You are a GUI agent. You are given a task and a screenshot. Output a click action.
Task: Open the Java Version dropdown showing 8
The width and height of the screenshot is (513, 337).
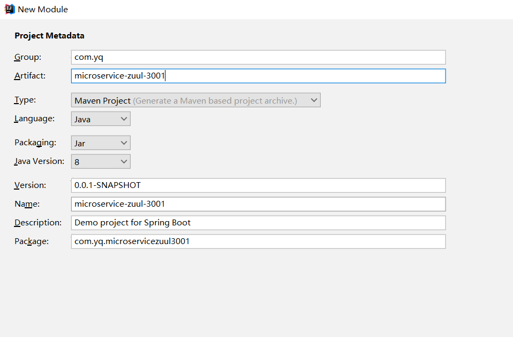tap(101, 161)
